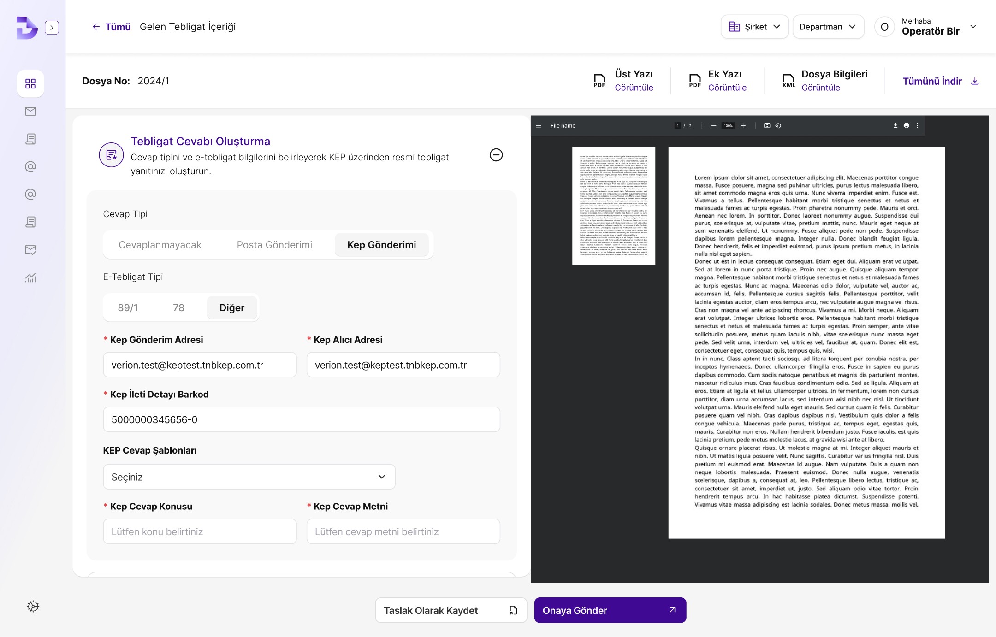Choose 89/1 as E-Tebligat type
The width and height of the screenshot is (996, 637).
pyautogui.click(x=128, y=307)
